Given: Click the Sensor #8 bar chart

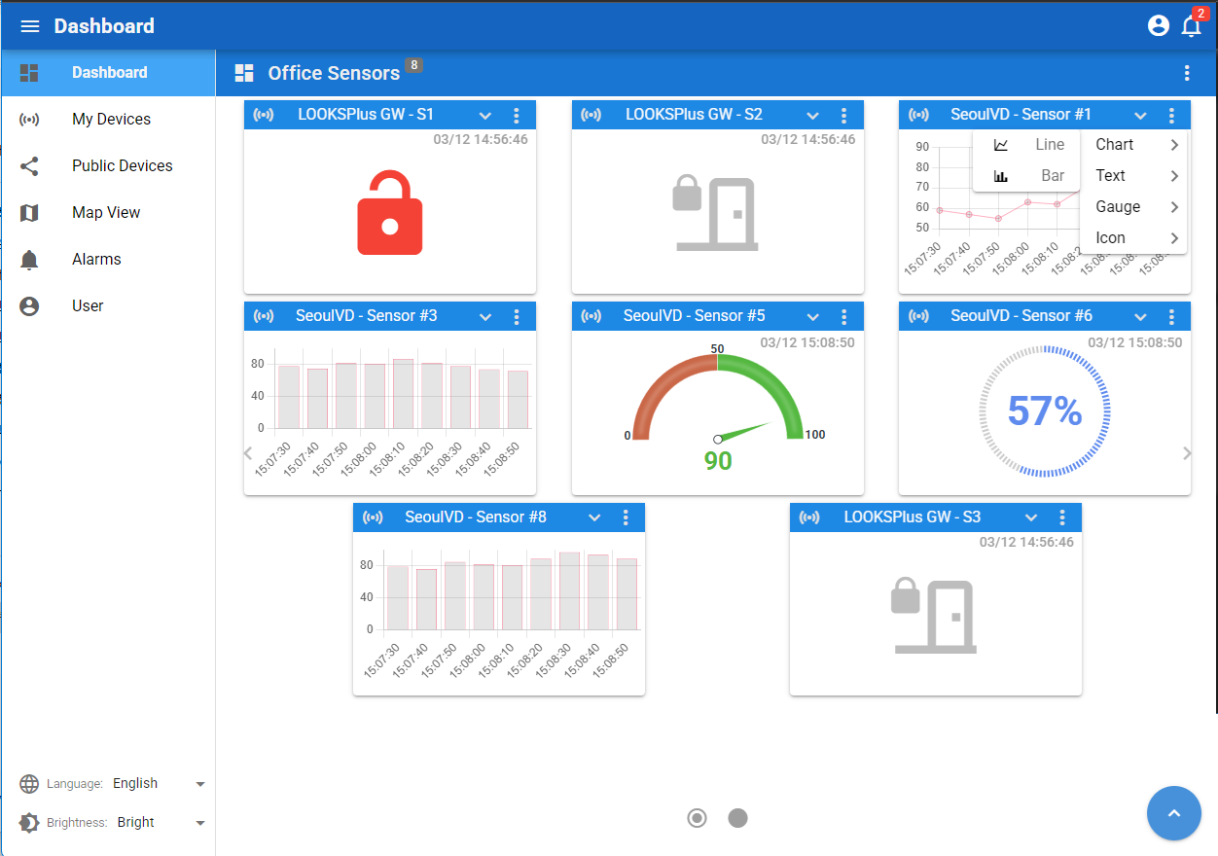Looking at the screenshot, I should click(498, 613).
